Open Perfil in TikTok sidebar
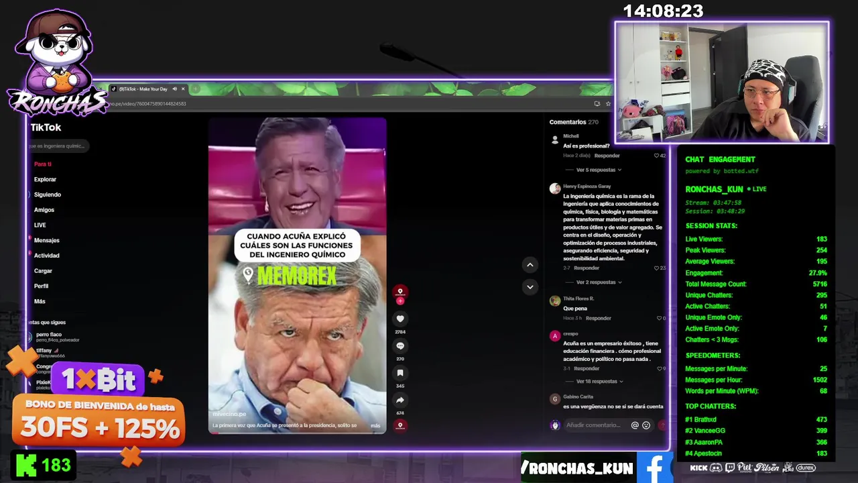858x483 pixels. [x=42, y=286]
